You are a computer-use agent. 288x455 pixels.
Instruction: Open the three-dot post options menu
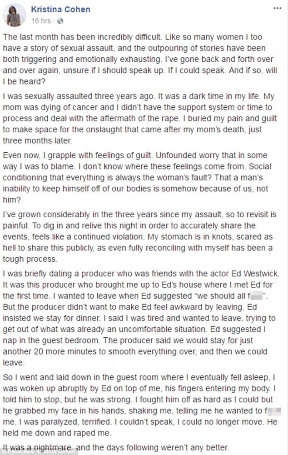pos(277,9)
